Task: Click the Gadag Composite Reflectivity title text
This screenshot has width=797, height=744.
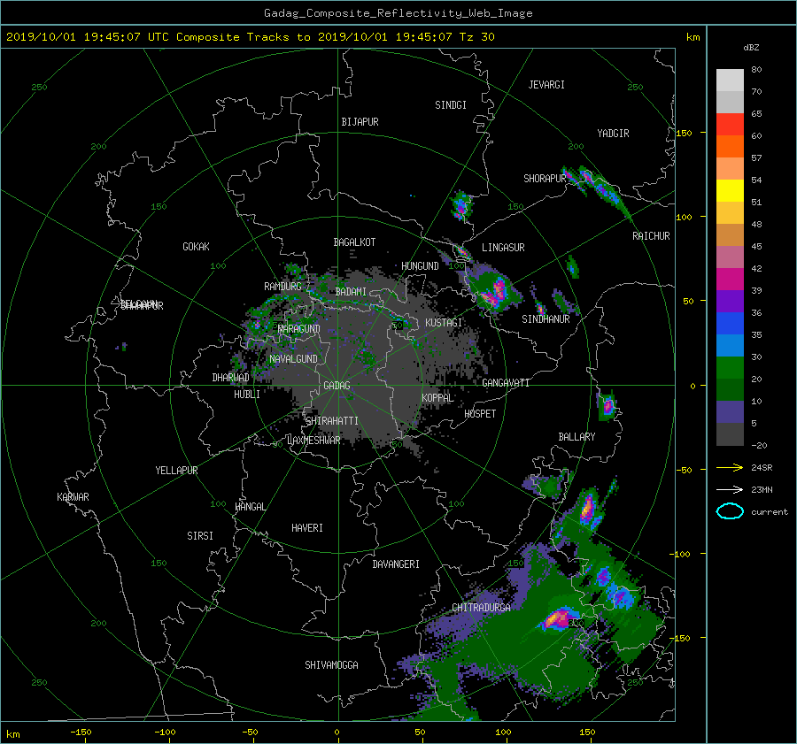Action: [x=398, y=13]
